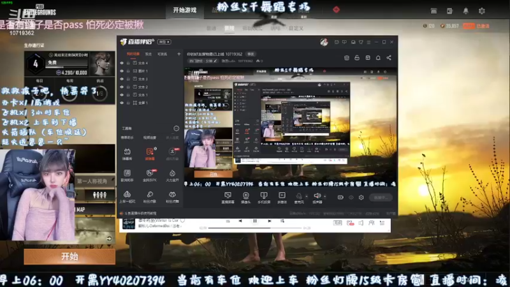Go to the previous music track

point(240,221)
